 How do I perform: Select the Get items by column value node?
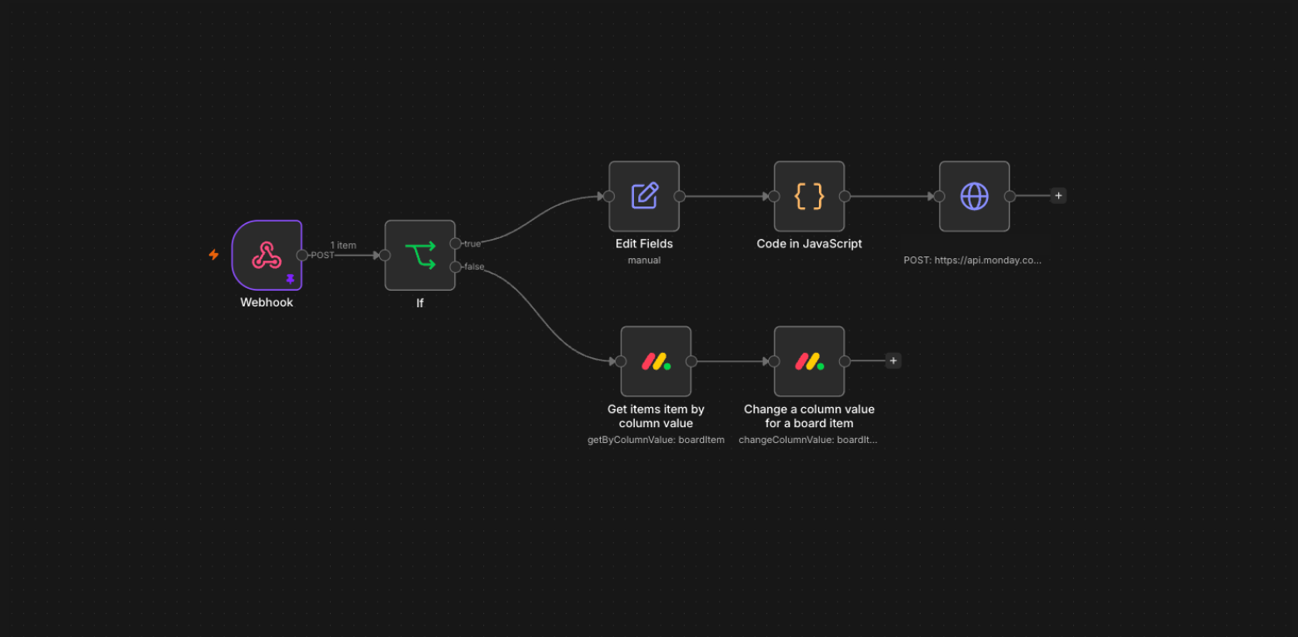[656, 361]
